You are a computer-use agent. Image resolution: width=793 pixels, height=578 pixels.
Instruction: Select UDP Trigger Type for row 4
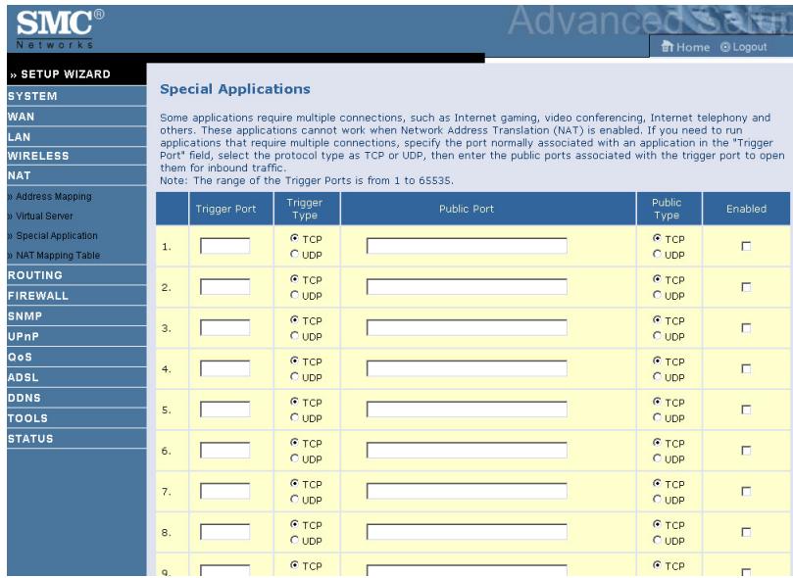pos(294,377)
